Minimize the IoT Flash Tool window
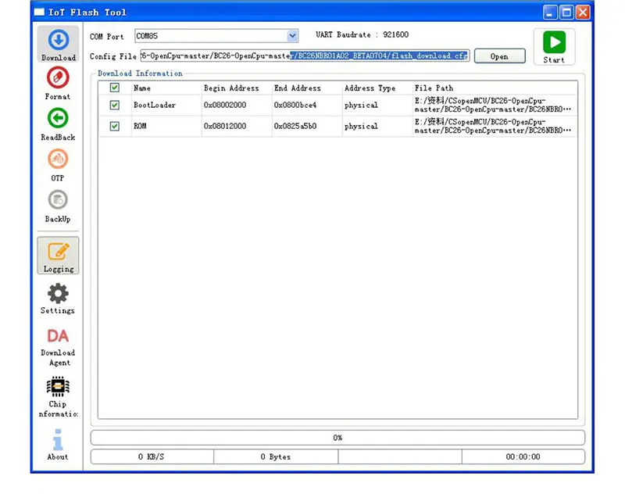625x494 pixels. (x=550, y=13)
